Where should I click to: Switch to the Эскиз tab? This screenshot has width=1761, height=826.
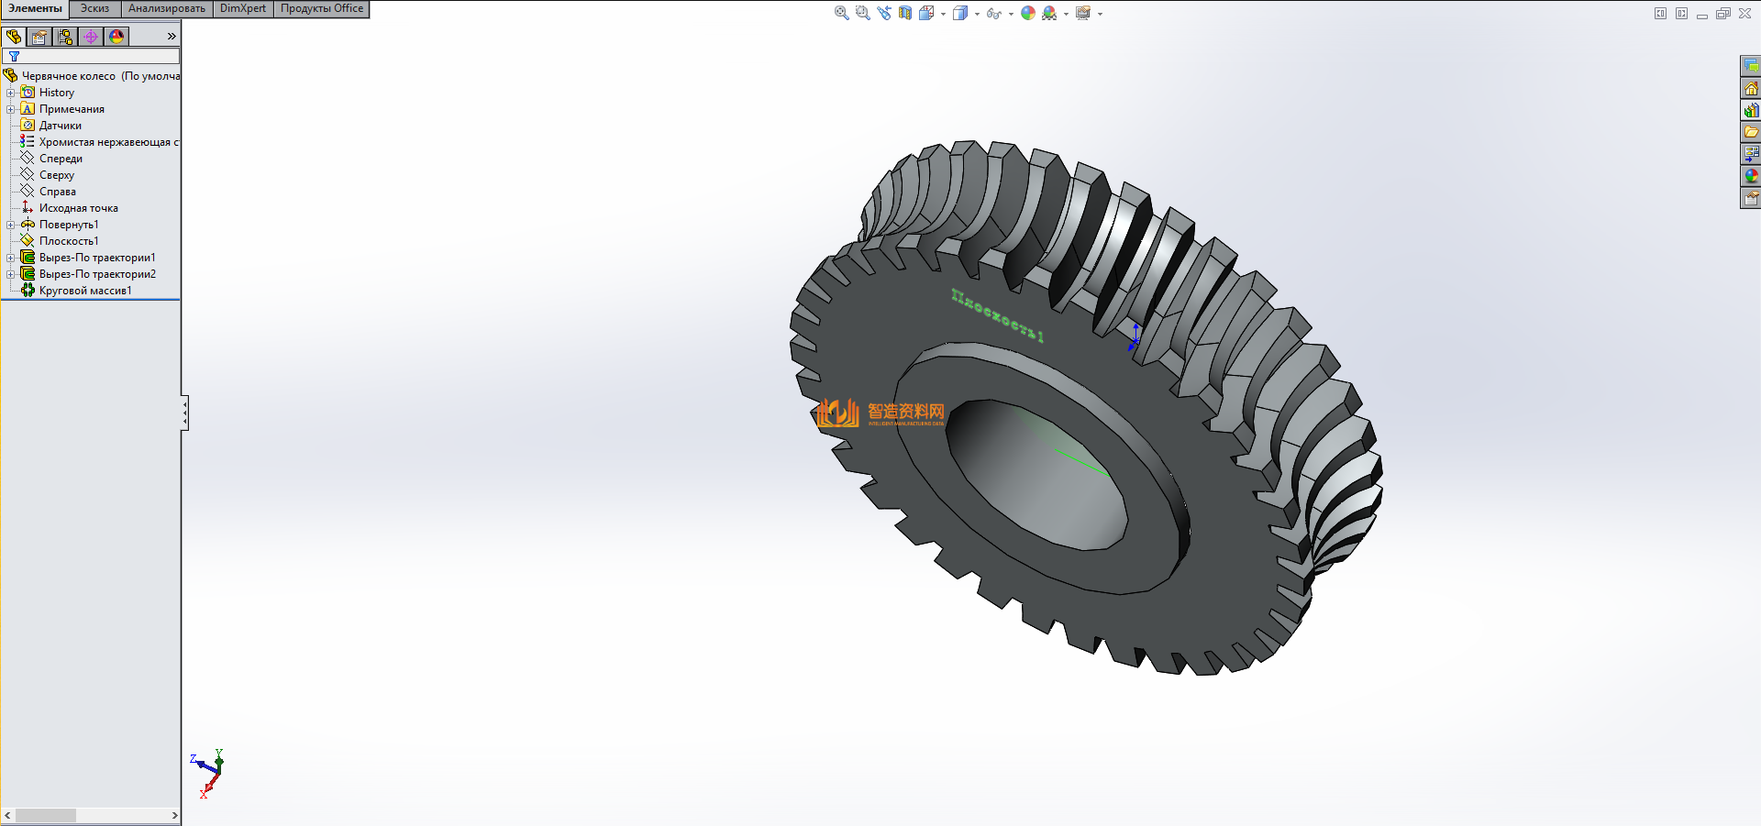94,8
